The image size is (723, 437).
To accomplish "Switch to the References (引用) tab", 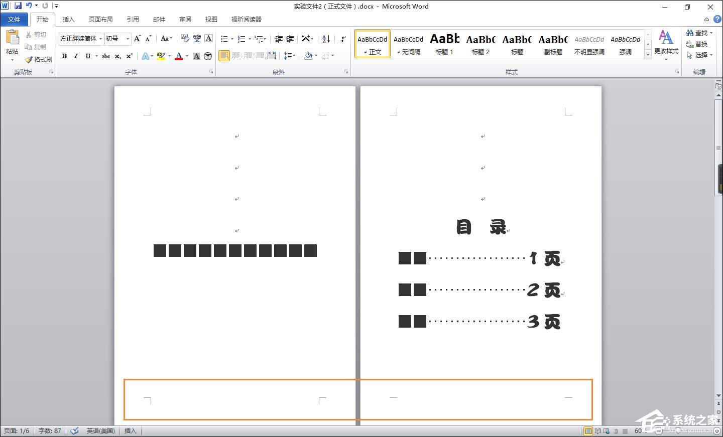I will [x=133, y=20].
